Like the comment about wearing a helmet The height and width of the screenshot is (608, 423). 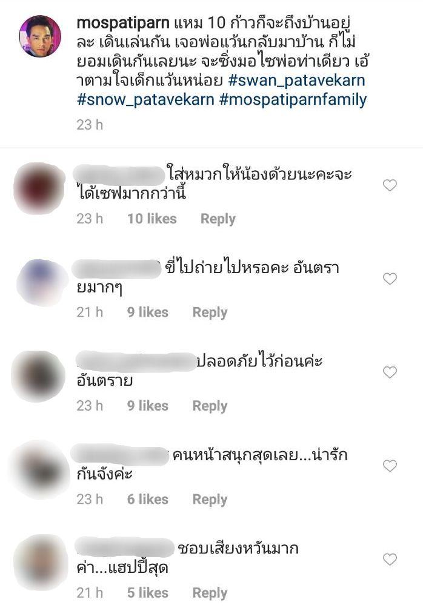pos(390,185)
